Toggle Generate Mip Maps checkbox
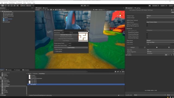The height and width of the screenshot is (98, 174). tap(147, 38)
